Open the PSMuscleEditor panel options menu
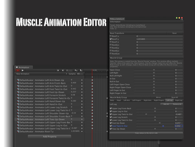 (x=182, y=20)
